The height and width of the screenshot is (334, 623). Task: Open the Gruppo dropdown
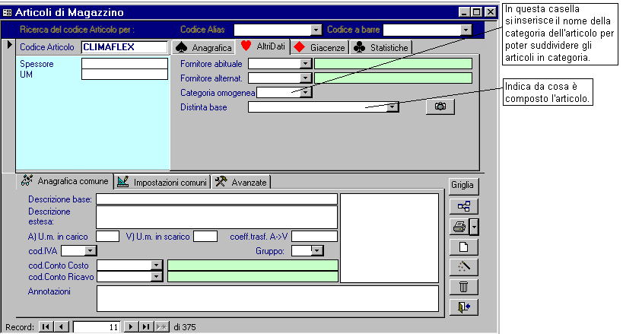316,250
